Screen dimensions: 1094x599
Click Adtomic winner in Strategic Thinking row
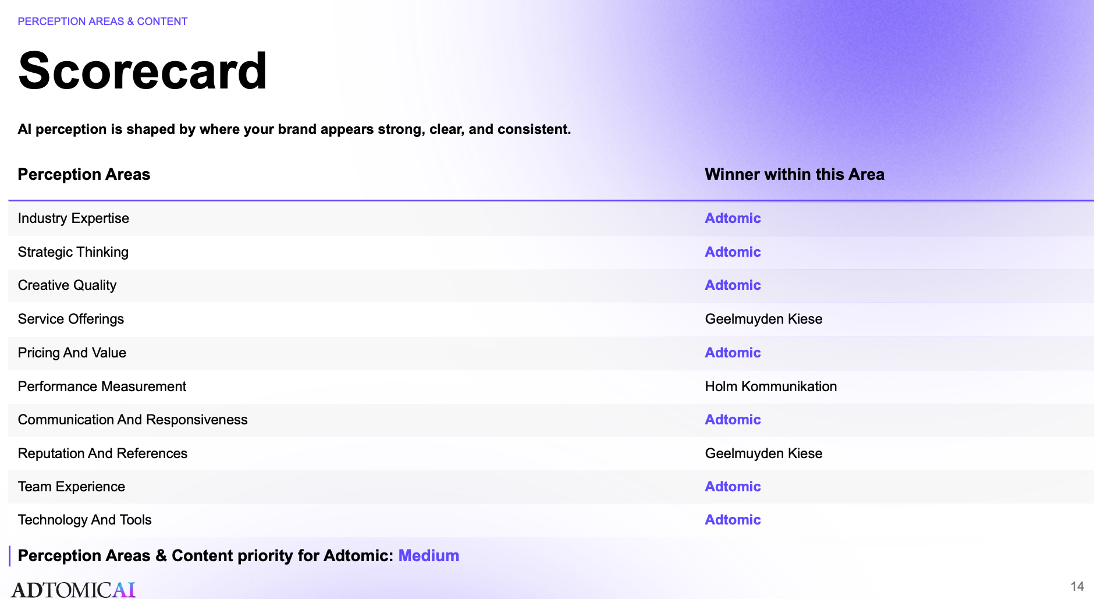point(733,252)
